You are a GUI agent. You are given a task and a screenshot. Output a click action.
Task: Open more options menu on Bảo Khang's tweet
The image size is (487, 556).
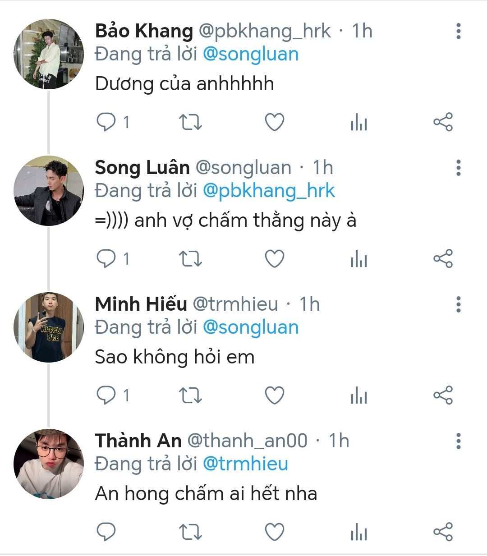pyautogui.click(x=458, y=31)
